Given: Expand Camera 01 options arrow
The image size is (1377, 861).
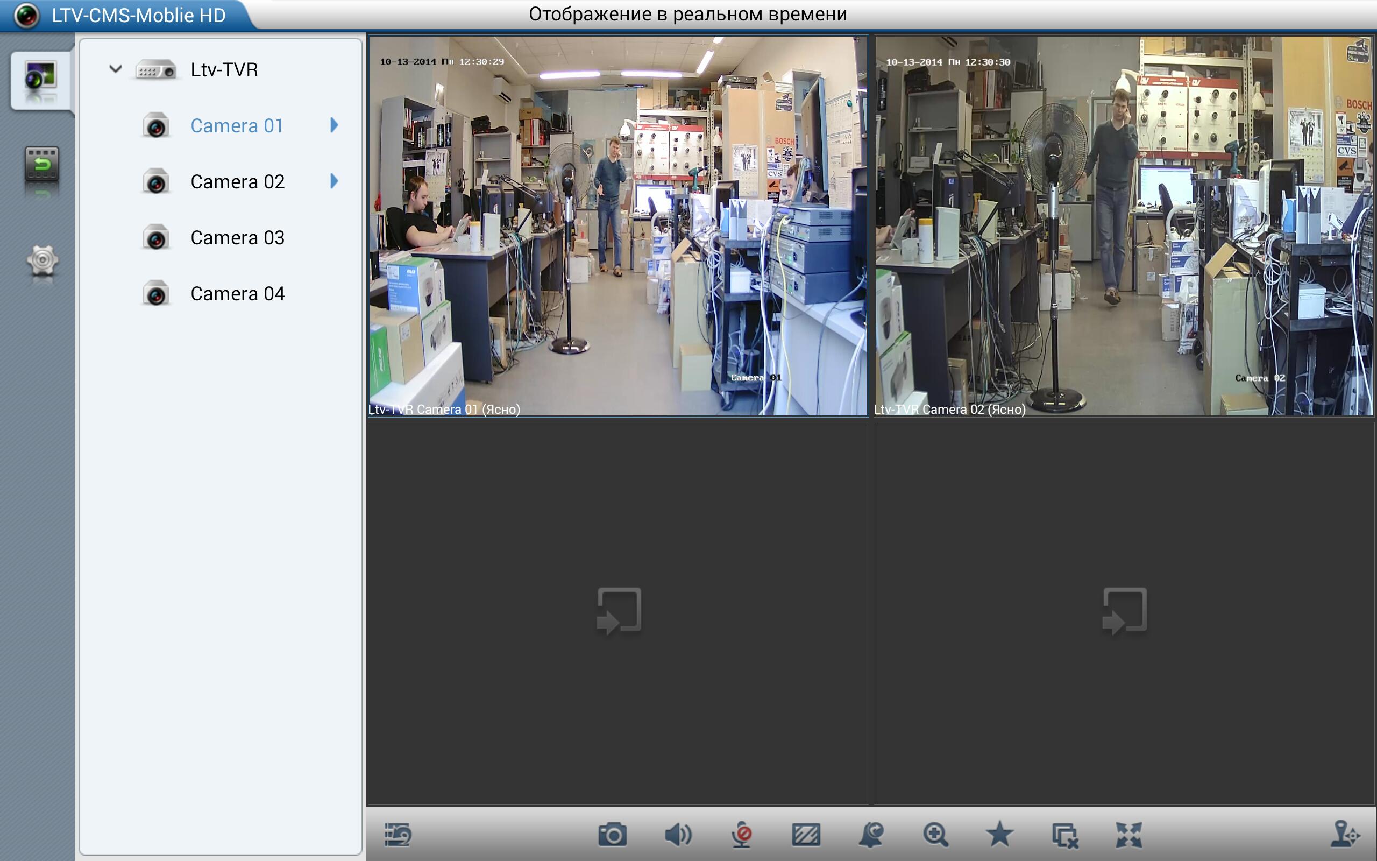Looking at the screenshot, I should tap(335, 126).
